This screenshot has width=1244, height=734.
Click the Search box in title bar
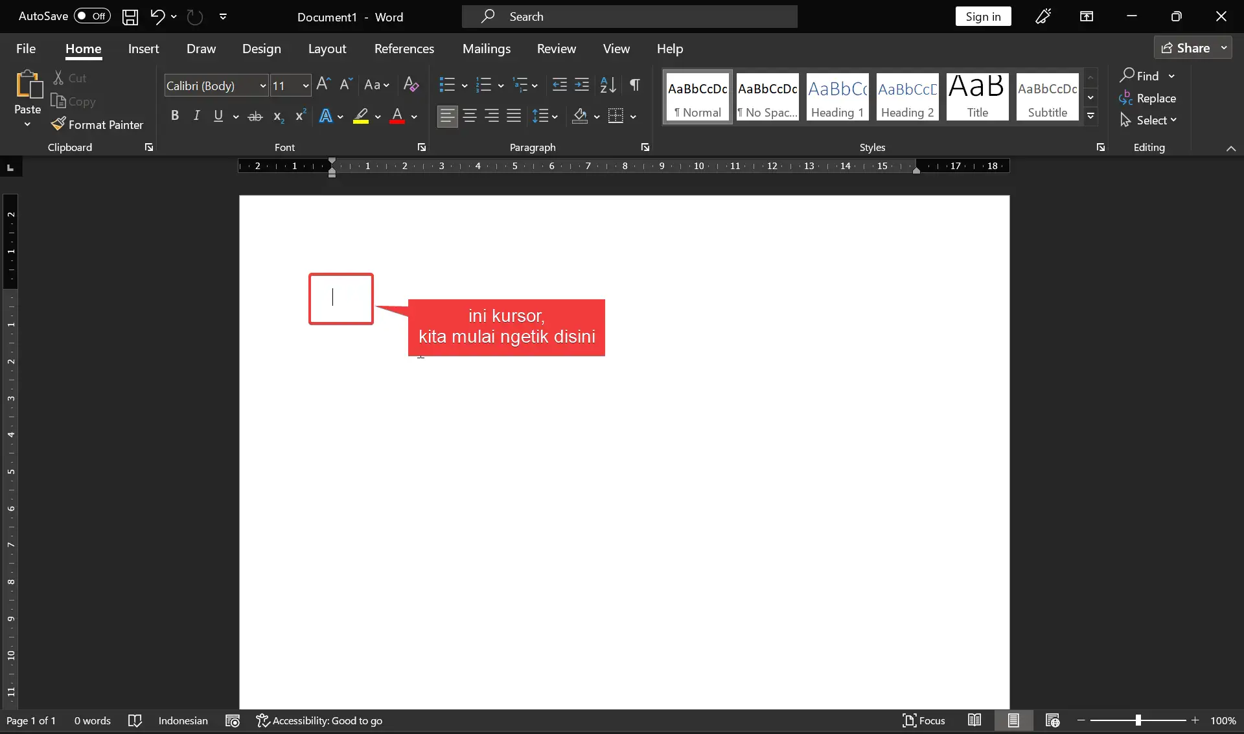(x=629, y=16)
